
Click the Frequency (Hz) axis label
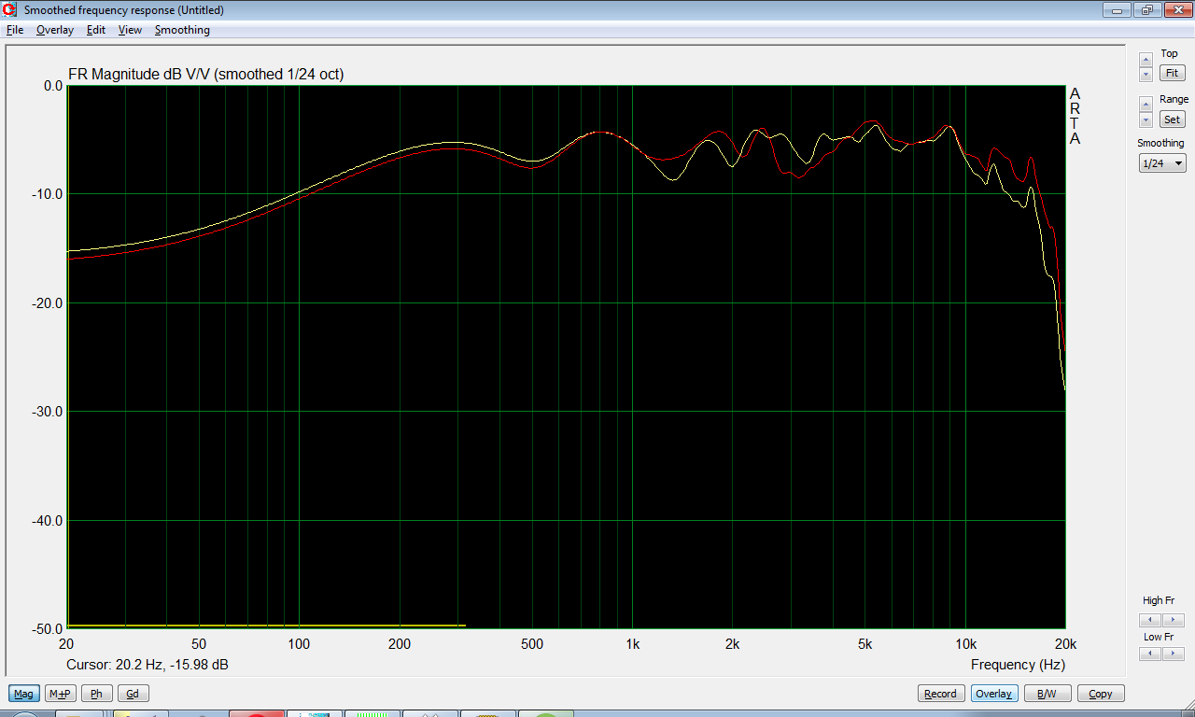coord(1018,665)
